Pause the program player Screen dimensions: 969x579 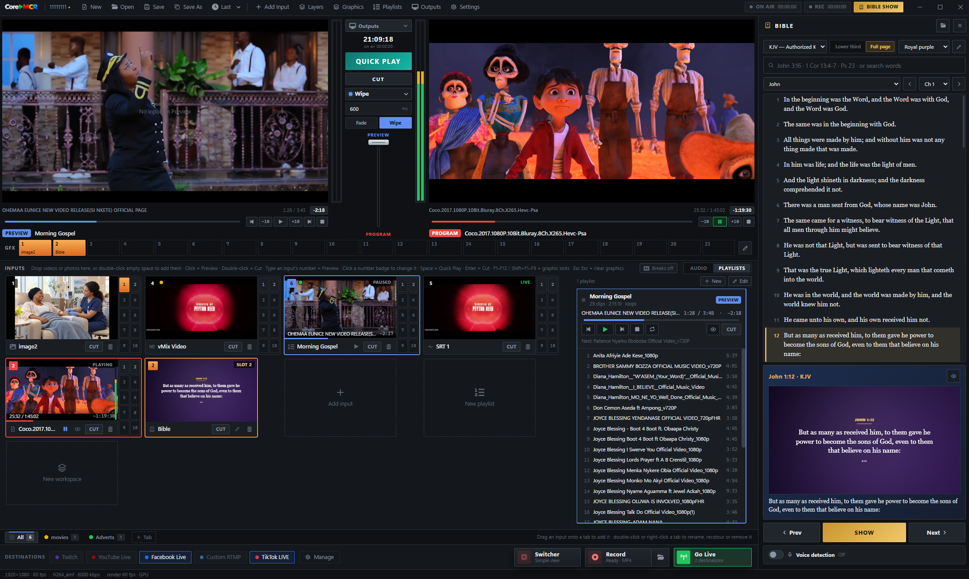click(x=719, y=222)
